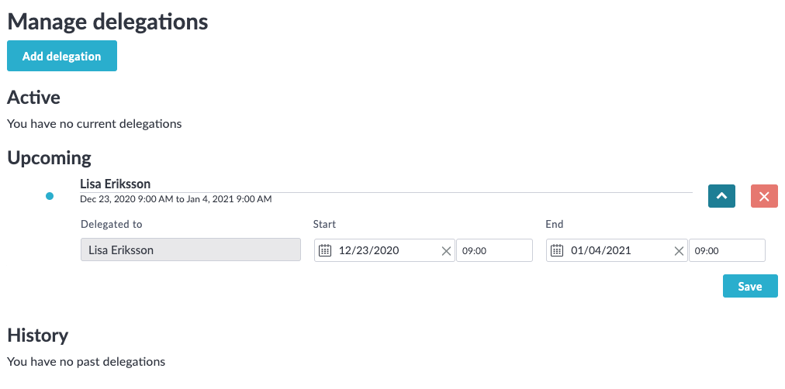
Task: Collapse the Lisa Eriksson delegation details
Action: 721,196
